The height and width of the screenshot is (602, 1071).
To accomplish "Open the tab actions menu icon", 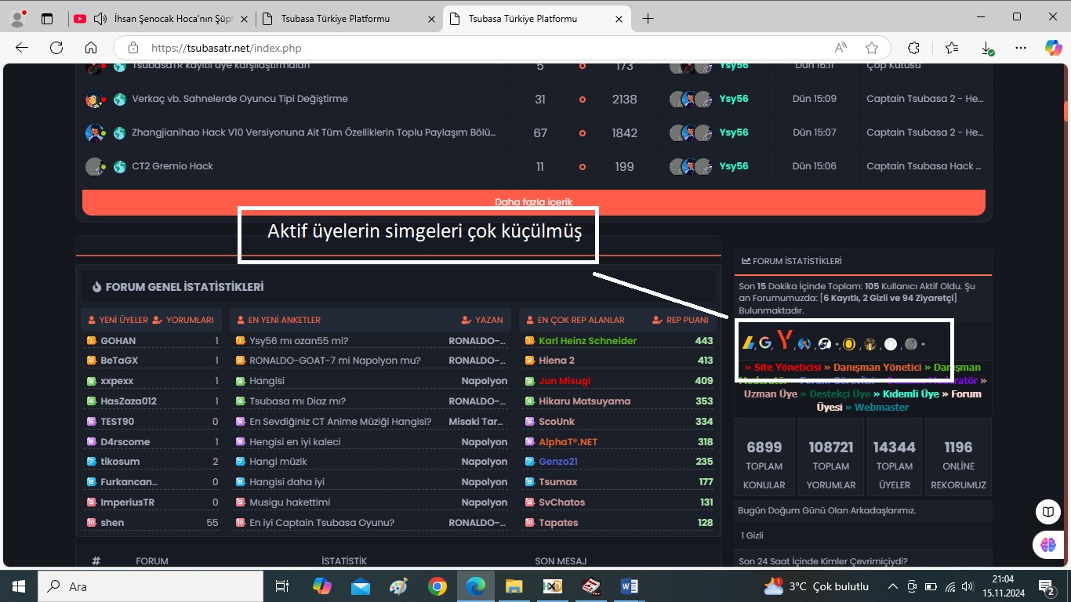I will (x=47, y=18).
